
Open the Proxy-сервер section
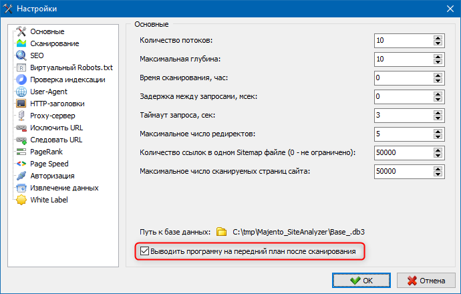[x=53, y=116]
